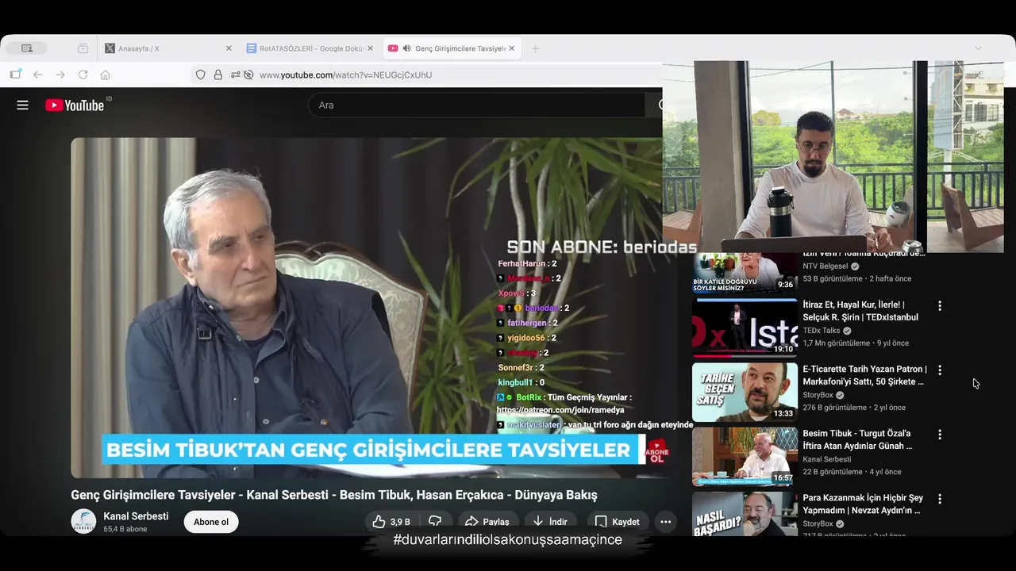Click the autoplay blocked icon in address bar

248,75
